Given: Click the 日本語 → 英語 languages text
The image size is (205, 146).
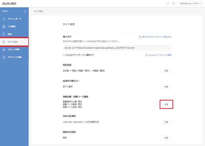Looking at the screenshot, I should point(84,71).
